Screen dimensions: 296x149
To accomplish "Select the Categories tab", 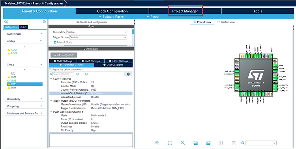I will 11,27.
